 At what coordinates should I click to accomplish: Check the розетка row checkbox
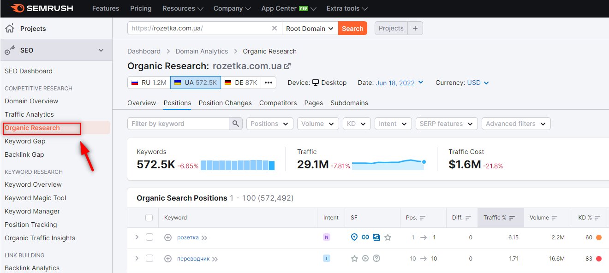tap(149, 237)
